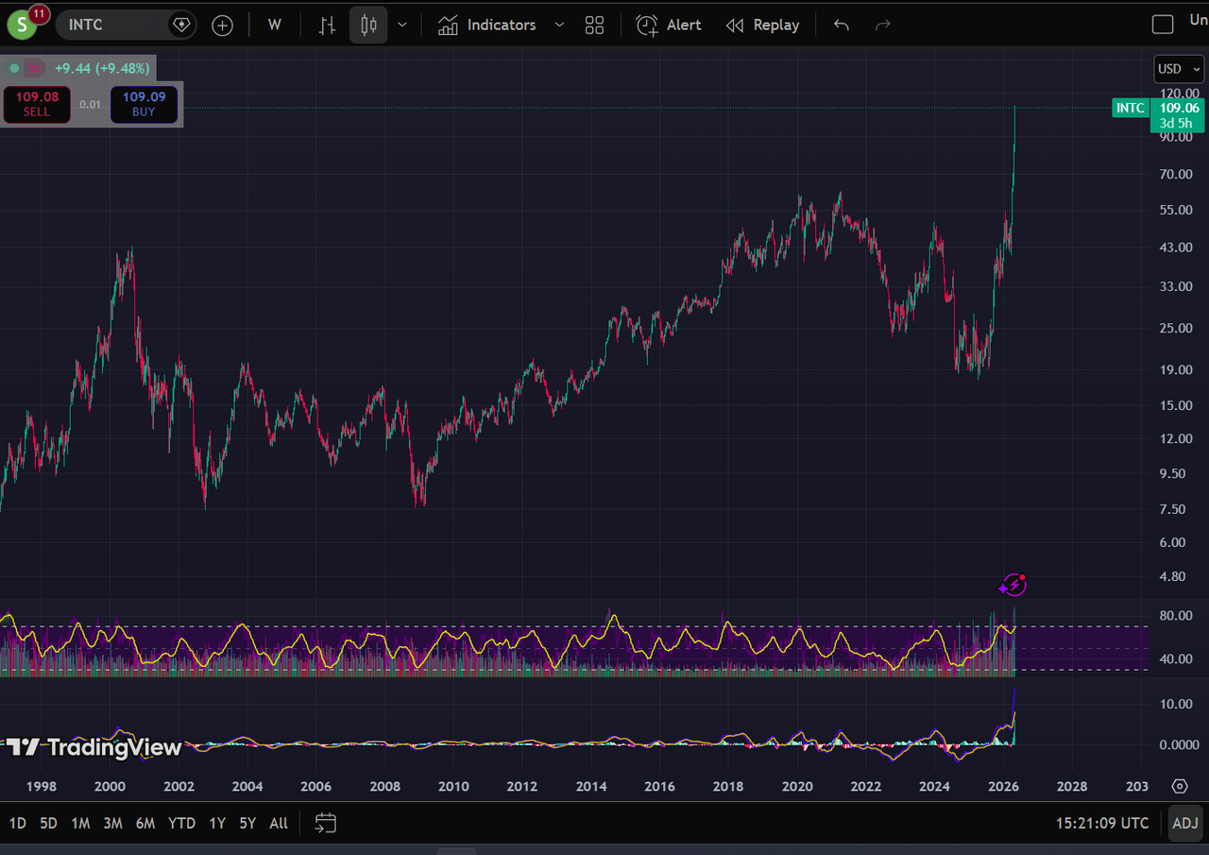
Task: Select the All time range
Action: pos(279,823)
